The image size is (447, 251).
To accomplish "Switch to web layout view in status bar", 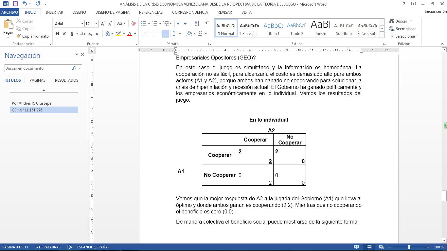I will tap(381, 247).
